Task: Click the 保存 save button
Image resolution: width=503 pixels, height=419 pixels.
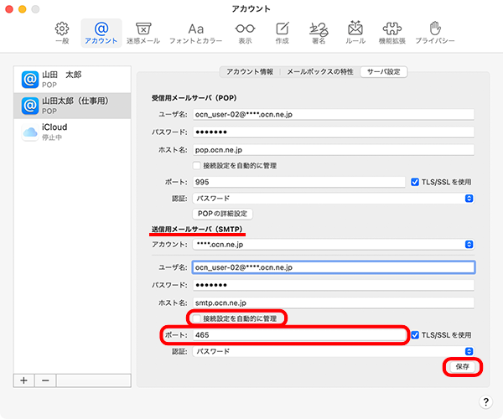Action: tap(463, 367)
